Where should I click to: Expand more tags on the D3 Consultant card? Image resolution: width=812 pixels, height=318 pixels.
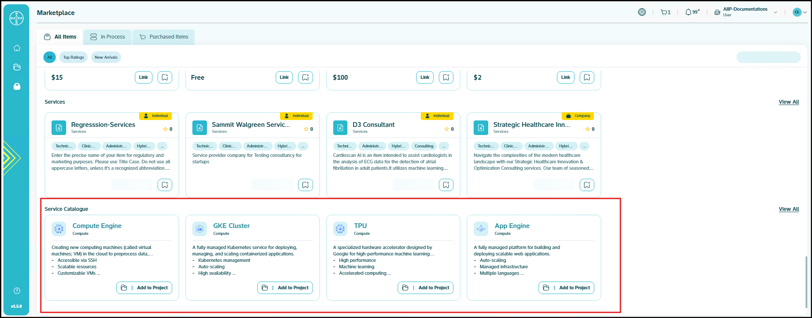[444, 146]
